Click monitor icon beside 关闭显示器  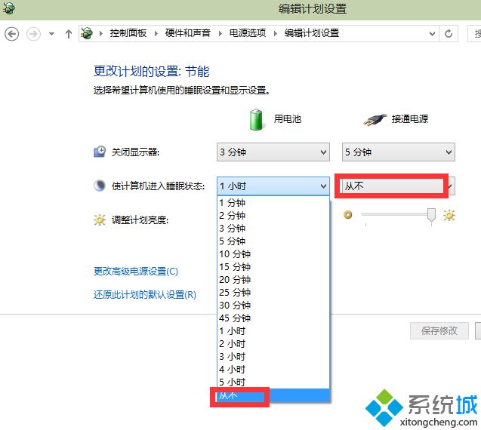(100, 152)
